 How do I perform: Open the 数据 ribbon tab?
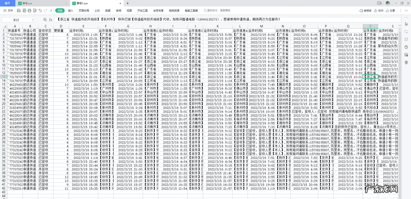click(x=108, y=11)
